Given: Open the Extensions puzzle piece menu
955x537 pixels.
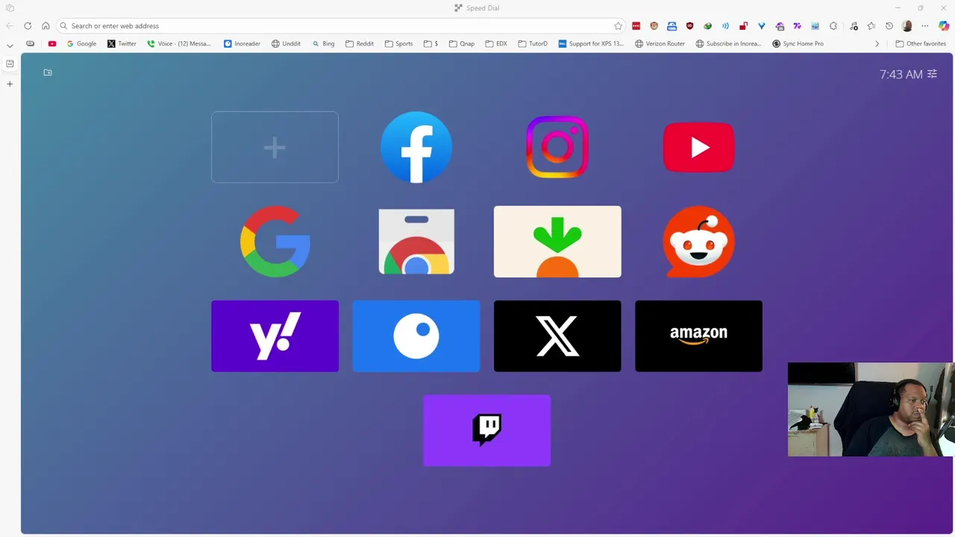Looking at the screenshot, I should click(x=833, y=26).
